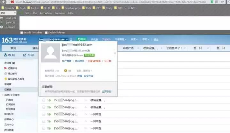230x133 pixels.
Task: Expand the 设置 dropdown in header
Action: (134, 40)
